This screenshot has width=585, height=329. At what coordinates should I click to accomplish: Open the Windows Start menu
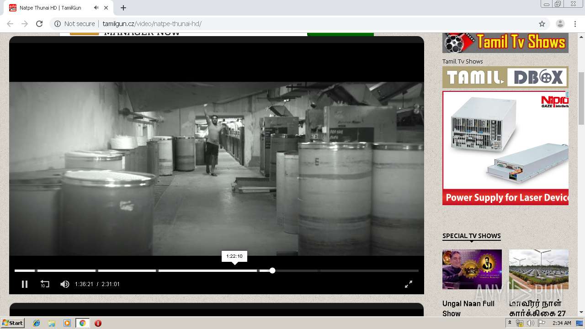pyautogui.click(x=13, y=323)
